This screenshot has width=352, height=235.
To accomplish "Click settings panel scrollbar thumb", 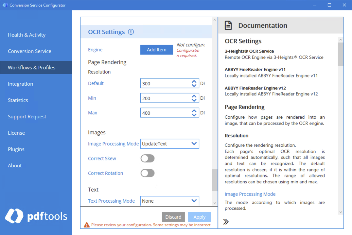I will coord(215,180).
